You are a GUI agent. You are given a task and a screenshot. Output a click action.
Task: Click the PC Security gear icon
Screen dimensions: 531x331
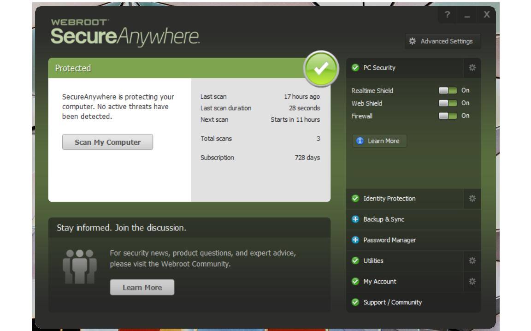coord(472,68)
